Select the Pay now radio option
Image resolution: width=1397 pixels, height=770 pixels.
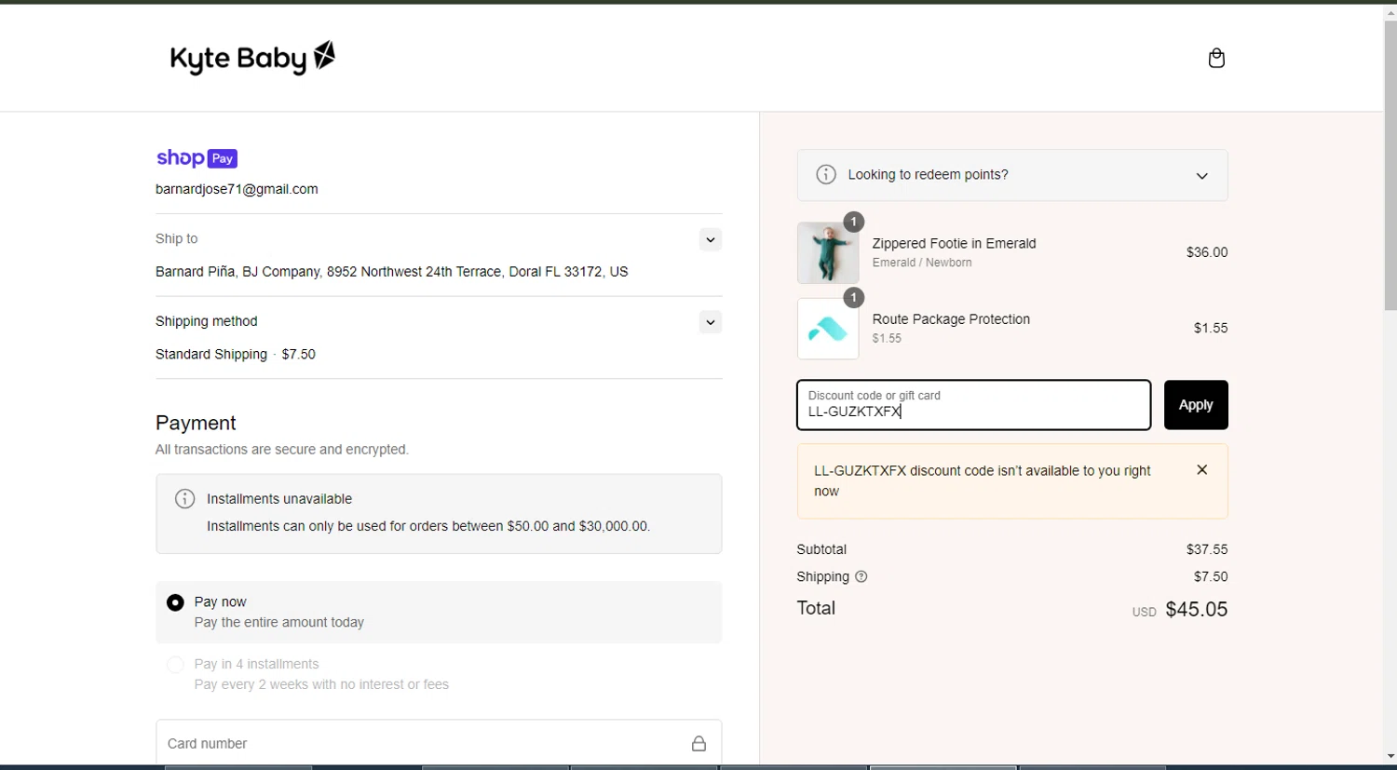click(x=175, y=603)
